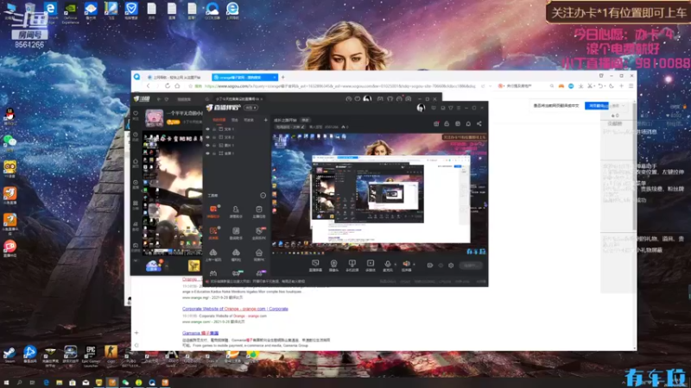Click heart follow icon in Huya sidebar

(136, 114)
